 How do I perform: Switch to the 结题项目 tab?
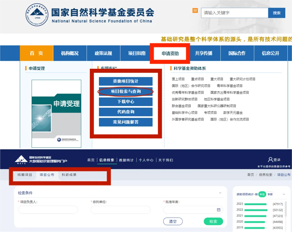pyautogui.click(x=25, y=175)
